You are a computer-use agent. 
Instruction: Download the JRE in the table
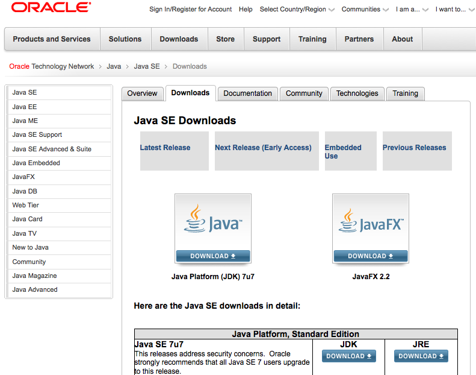click(421, 356)
